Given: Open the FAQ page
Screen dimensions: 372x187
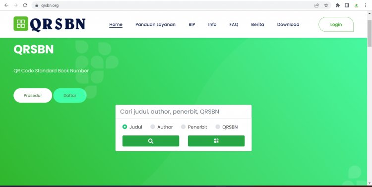Looking at the screenshot, I should click(x=234, y=24).
